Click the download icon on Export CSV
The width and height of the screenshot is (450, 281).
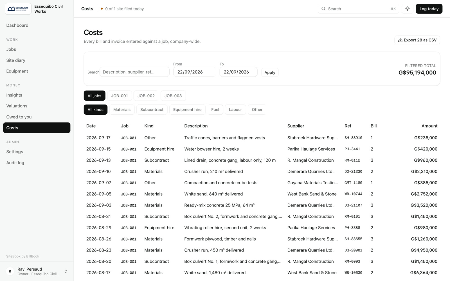400,40
